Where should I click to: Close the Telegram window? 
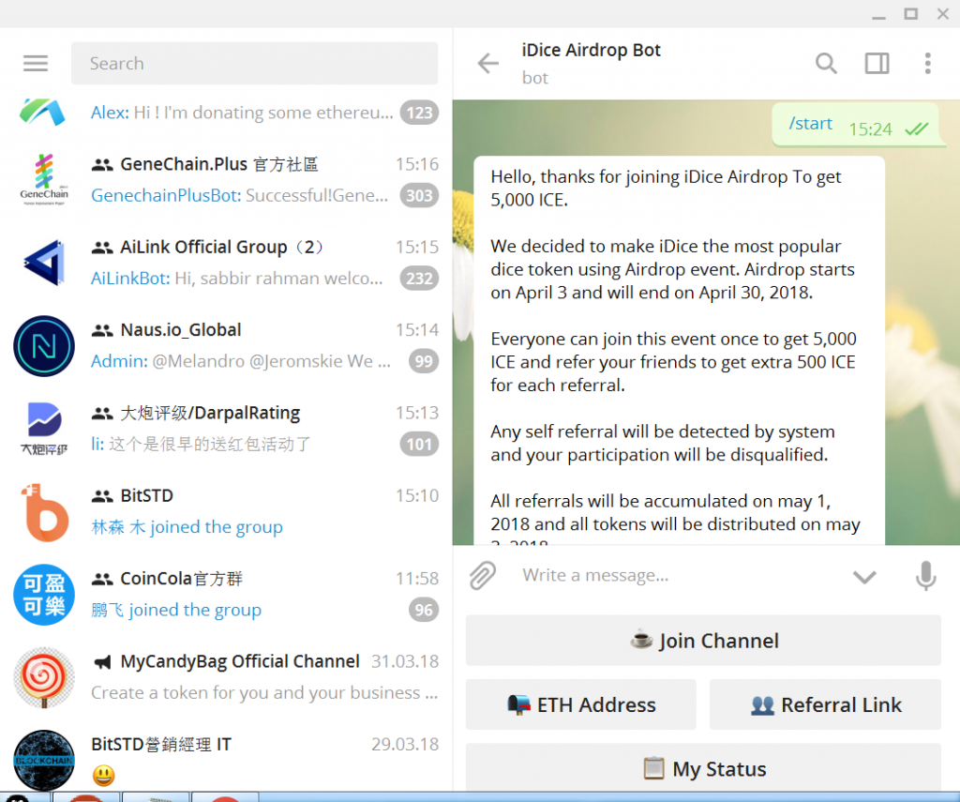pos(943,13)
